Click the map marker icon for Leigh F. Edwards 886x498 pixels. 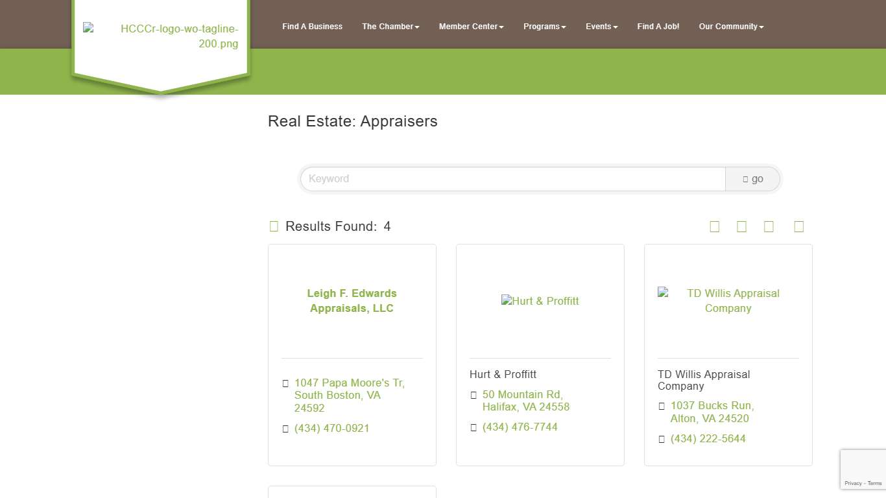pos(285,383)
